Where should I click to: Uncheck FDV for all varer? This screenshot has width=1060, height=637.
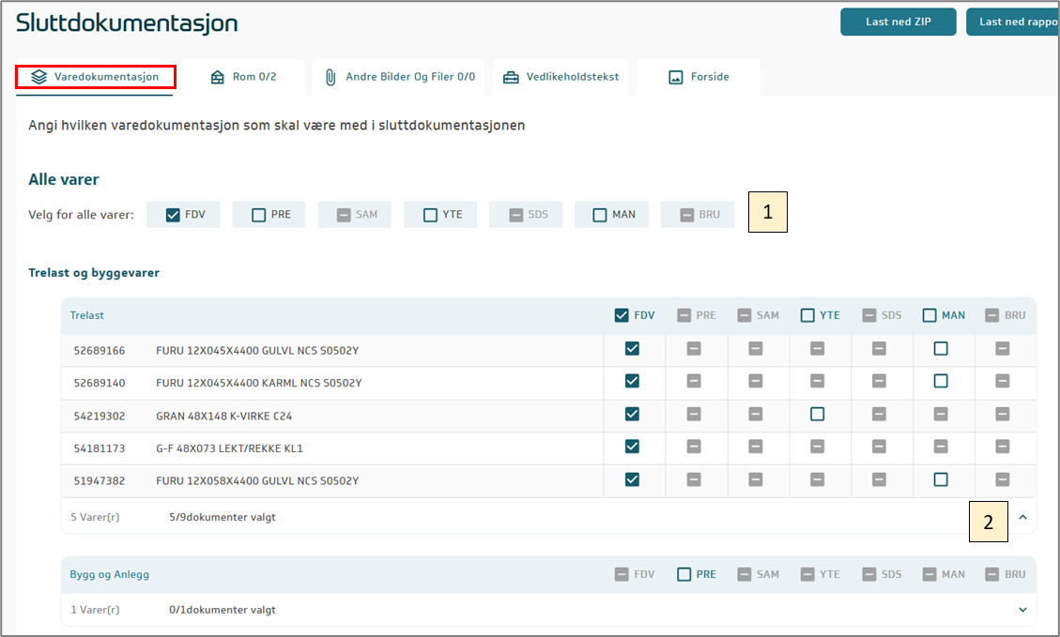173,215
